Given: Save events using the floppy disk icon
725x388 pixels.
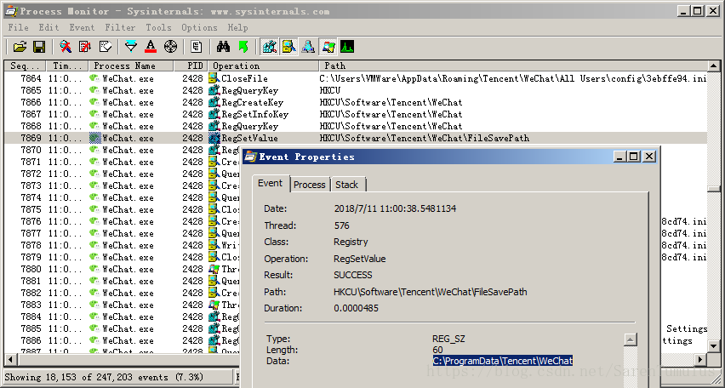Looking at the screenshot, I should pyautogui.click(x=39, y=46).
